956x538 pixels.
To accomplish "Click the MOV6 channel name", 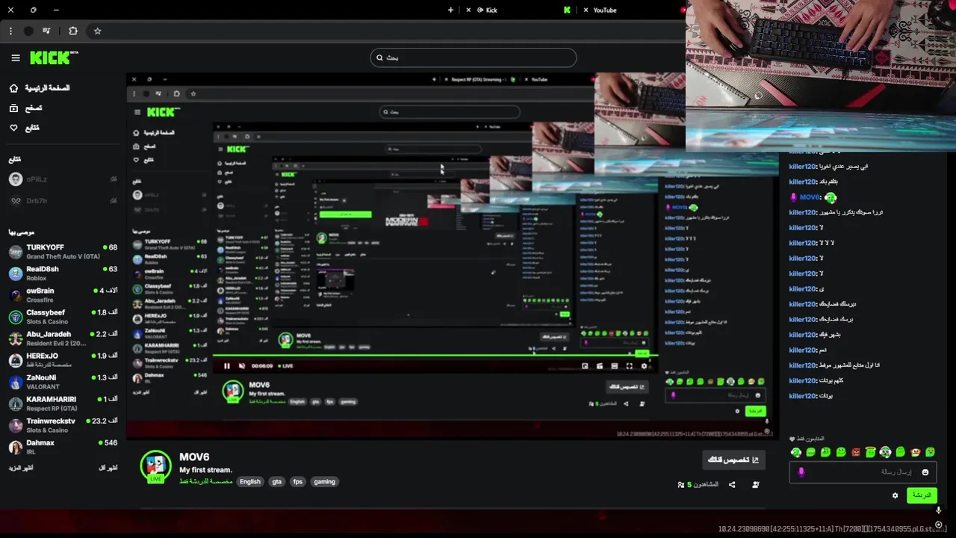I will pyautogui.click(x=194, y=457).
